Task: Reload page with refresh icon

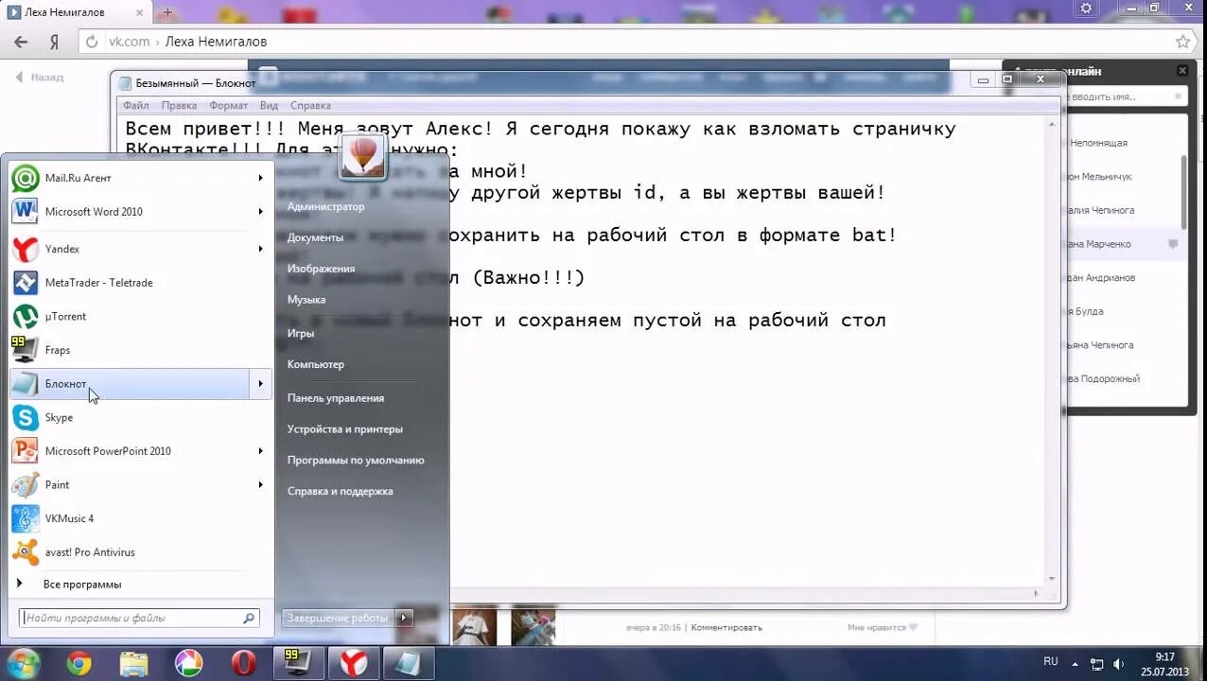Action: point(92,42)
